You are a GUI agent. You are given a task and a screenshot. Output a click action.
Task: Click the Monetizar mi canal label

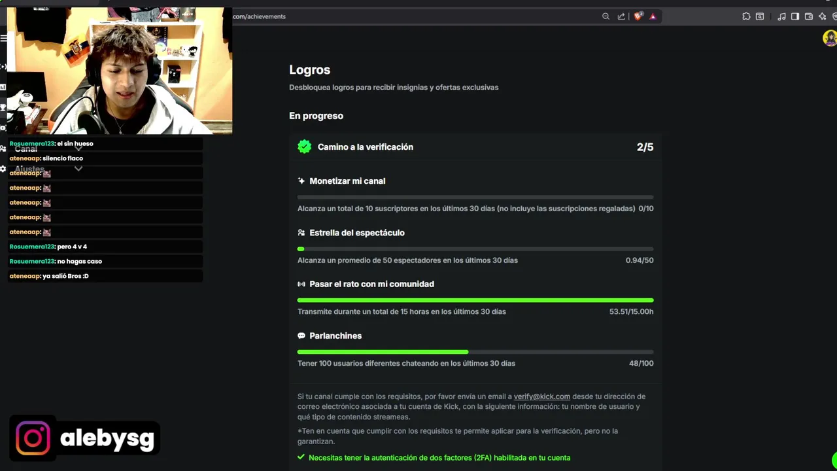[x=347, y=181]
